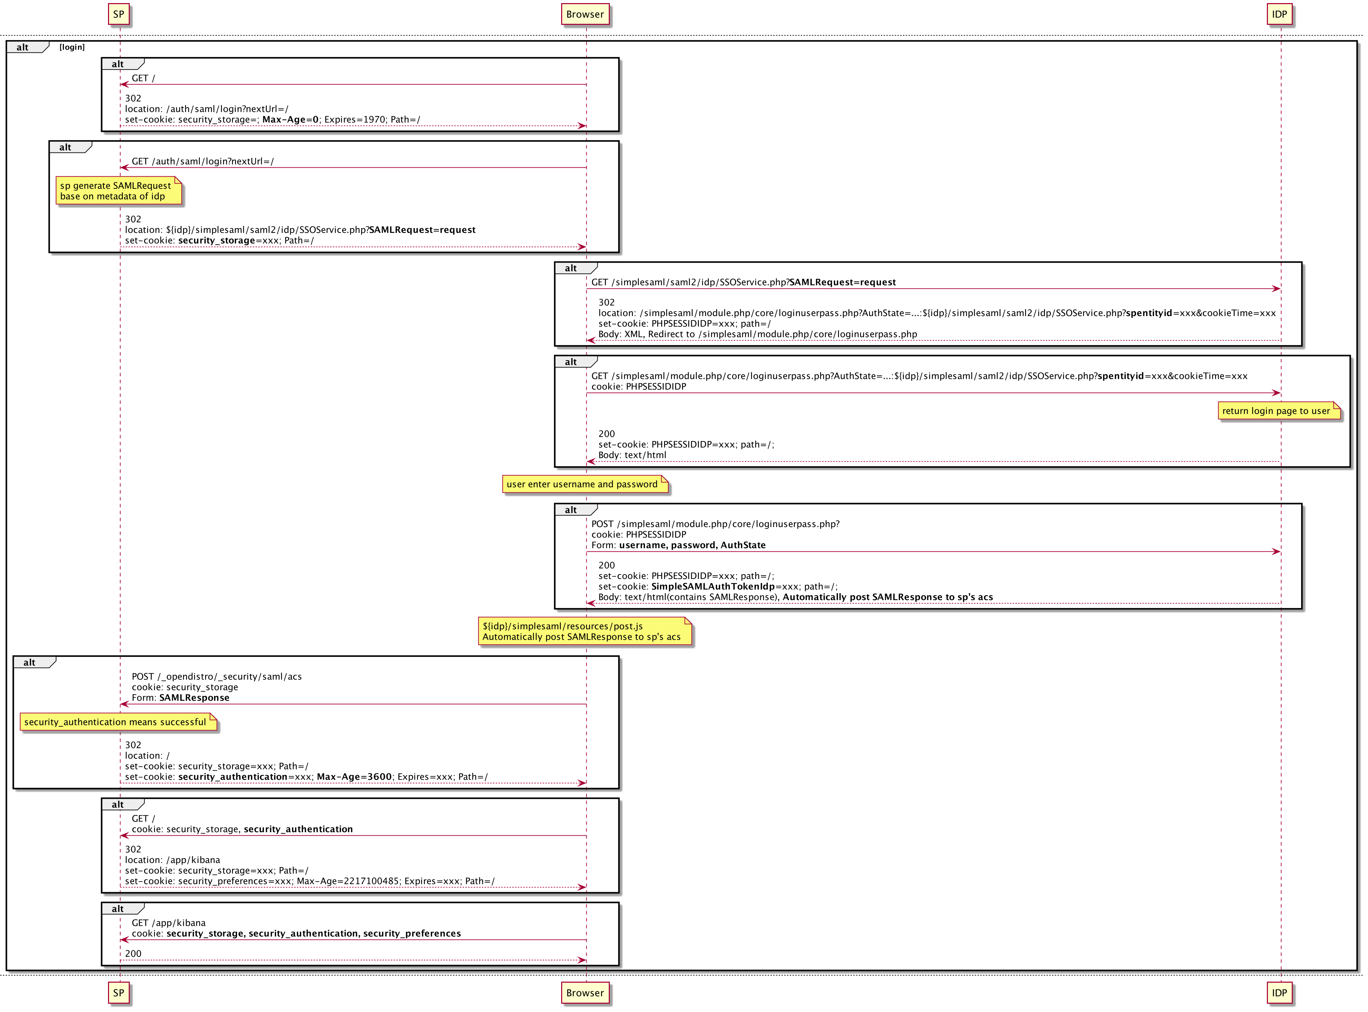Select the 'sp generate SAMLRequest' yellow note

tap(116, 190)
